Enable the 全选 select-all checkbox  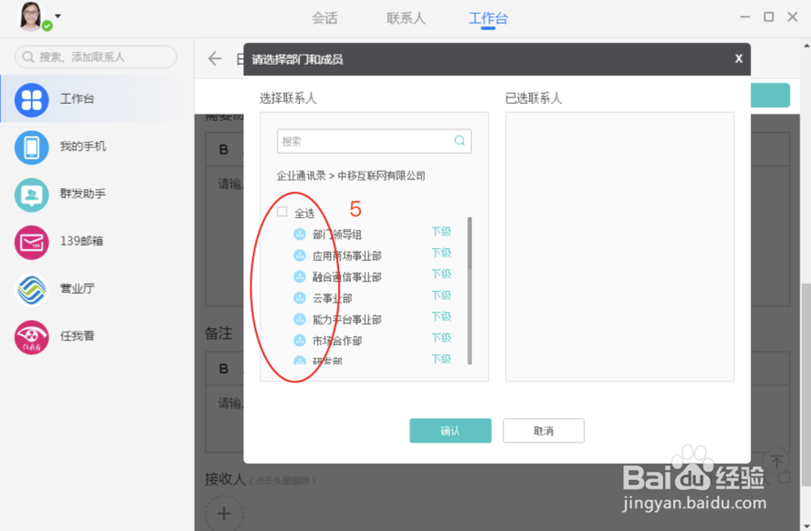(x=282, y=210)
